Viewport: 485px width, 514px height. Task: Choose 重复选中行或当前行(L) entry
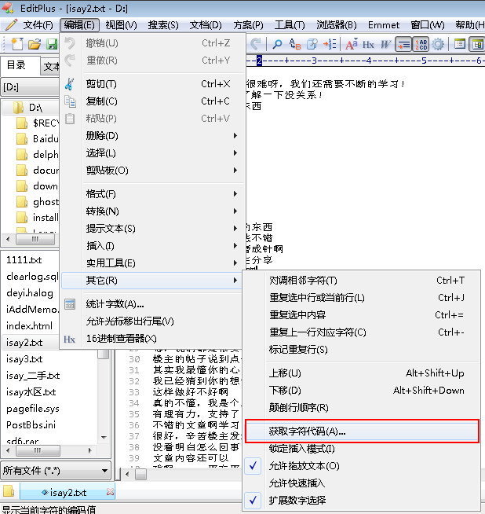[x=362, y=298]
